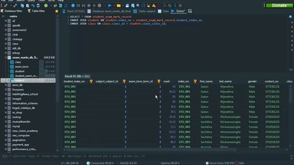The height and width of the screenshot is (165, 294).
Task: Click the replace text icon
Action: [x=143, y=5]
